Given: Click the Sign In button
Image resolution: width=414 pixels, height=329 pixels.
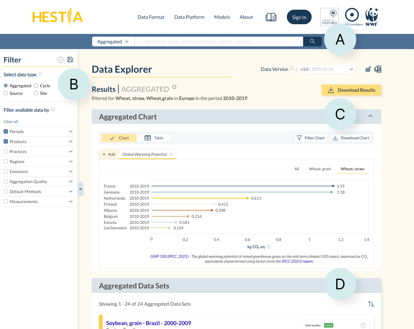Looking at the screenshot, I should (x=299, y=17).
